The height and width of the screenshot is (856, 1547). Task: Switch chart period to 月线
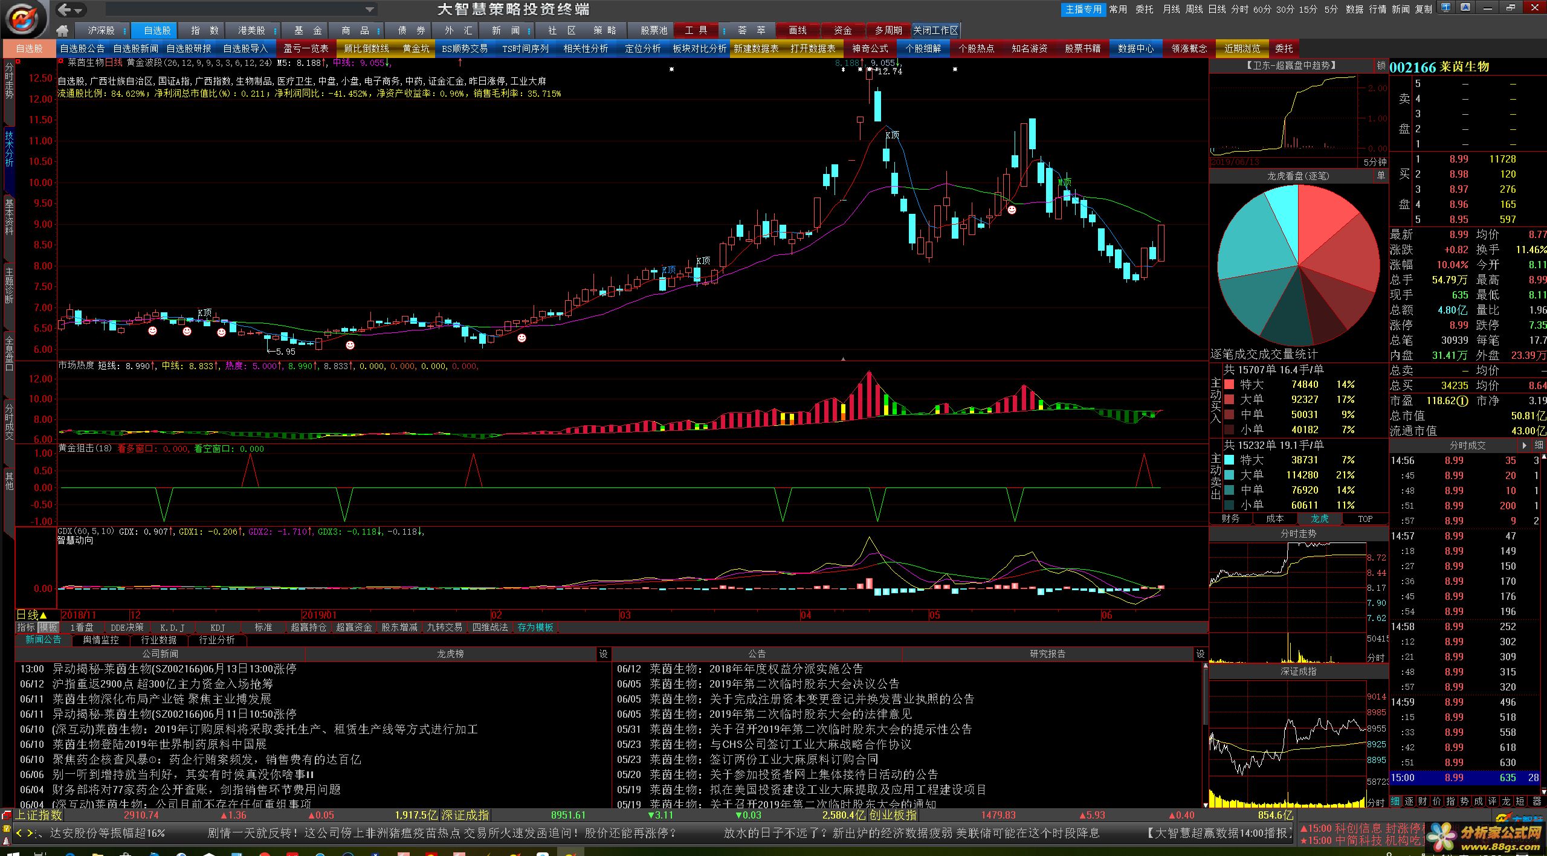pos(1172,9)
